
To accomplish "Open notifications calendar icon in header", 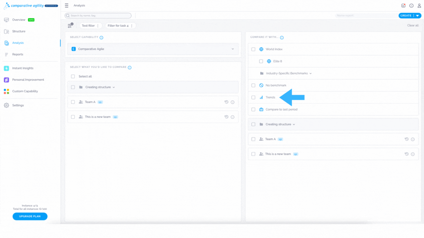I will [x=403, y=6].
